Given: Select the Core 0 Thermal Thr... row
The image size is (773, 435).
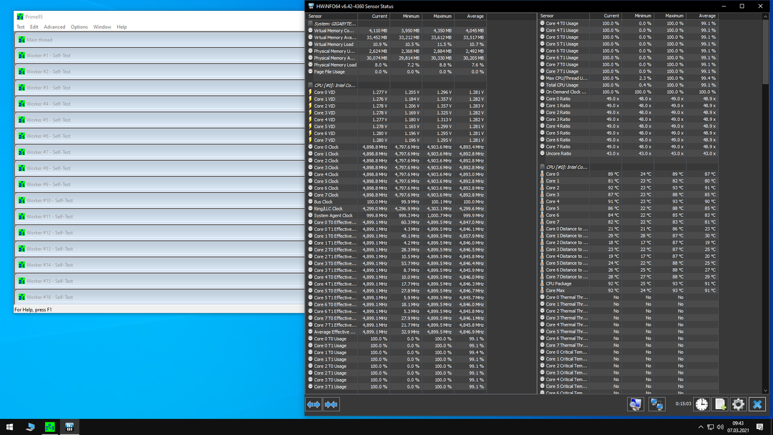Looking at the screenshot, I should pos(628,297).
